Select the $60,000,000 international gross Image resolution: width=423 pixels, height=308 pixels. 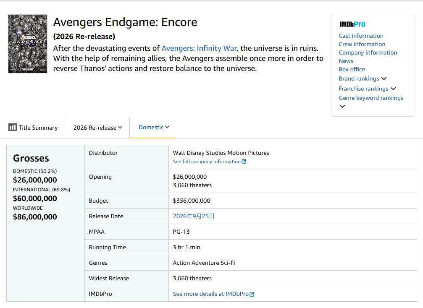coord(35,198)
